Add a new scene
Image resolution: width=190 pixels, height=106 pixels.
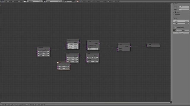coord(59,1)
